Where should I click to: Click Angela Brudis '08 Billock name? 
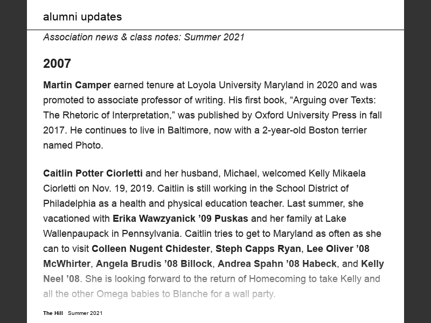coord(155,264)
